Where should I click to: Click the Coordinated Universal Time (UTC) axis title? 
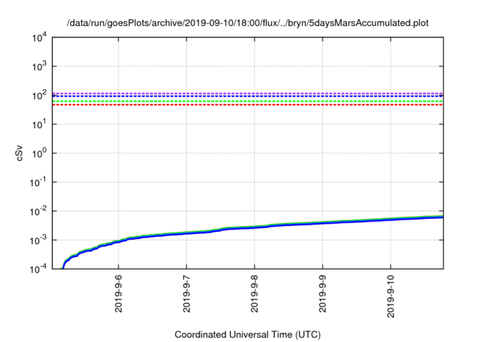point(248,334)
